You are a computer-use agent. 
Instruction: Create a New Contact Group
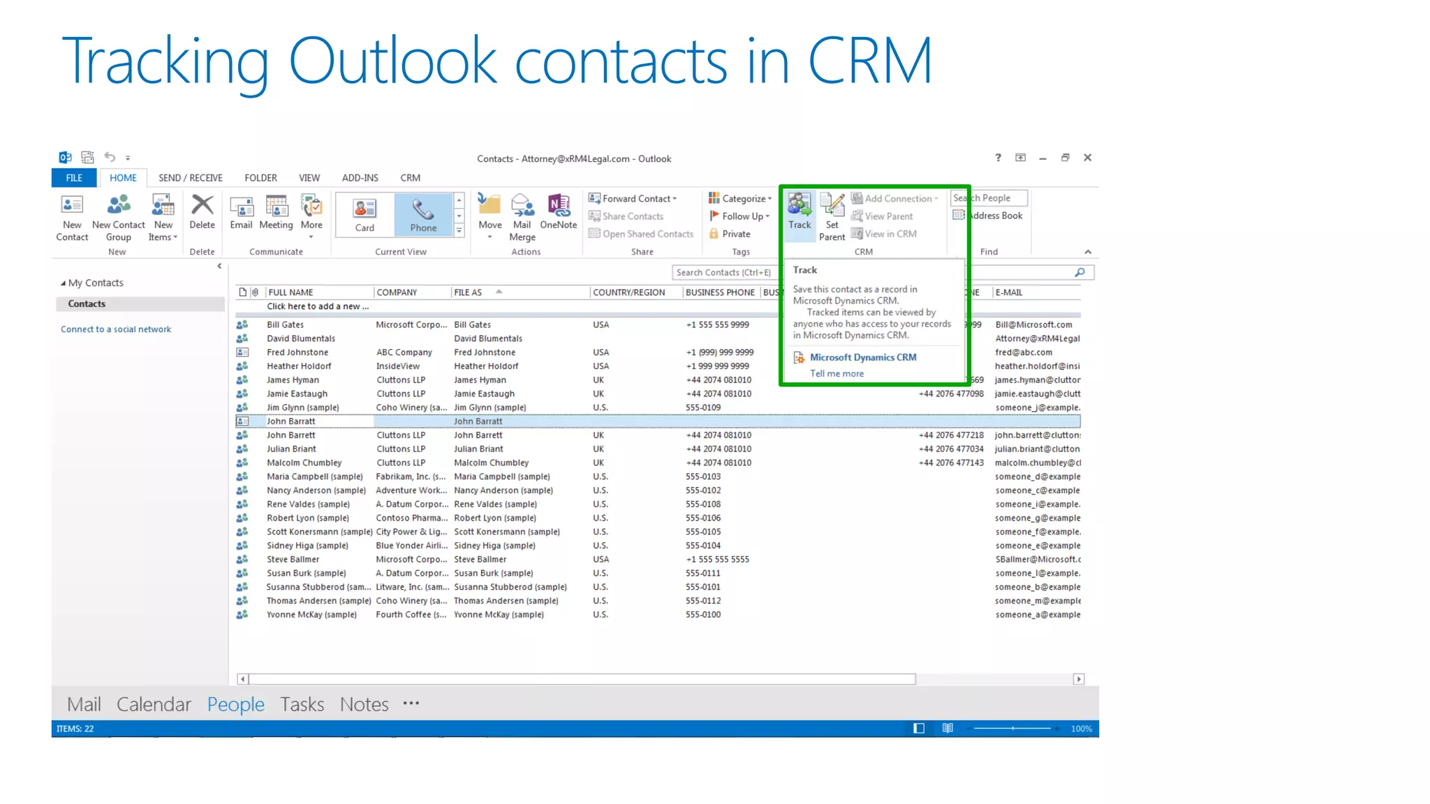pyautogui.click(x=118, y=218)
